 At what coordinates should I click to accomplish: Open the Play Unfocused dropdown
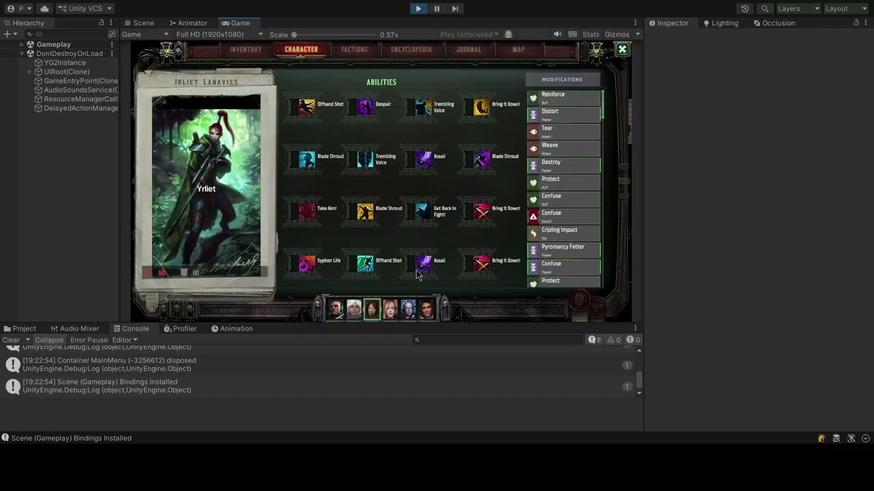[469, 35]
